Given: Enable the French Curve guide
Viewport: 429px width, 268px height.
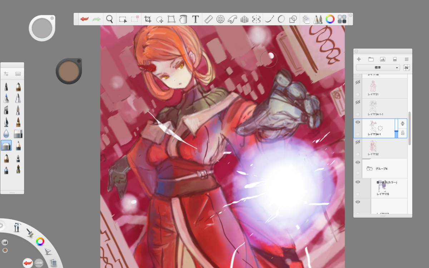Looking at the screenshot, I should (x=232, y=19).
